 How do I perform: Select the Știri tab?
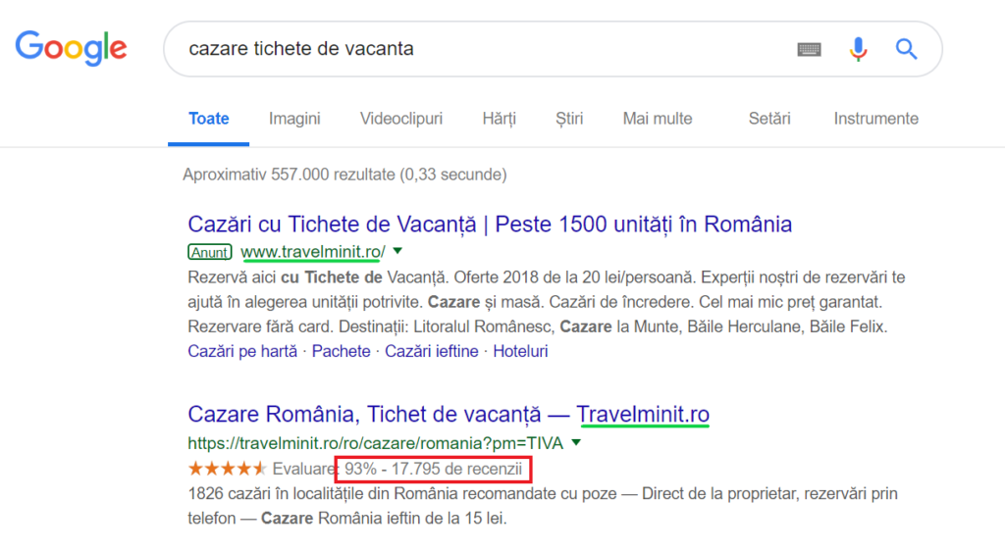pos(569,119)
